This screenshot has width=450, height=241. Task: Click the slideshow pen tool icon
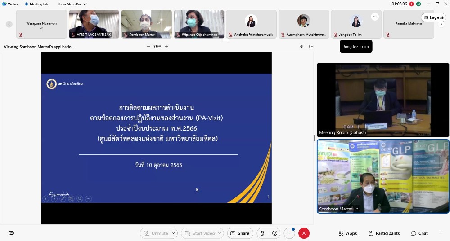coord(63,199)
